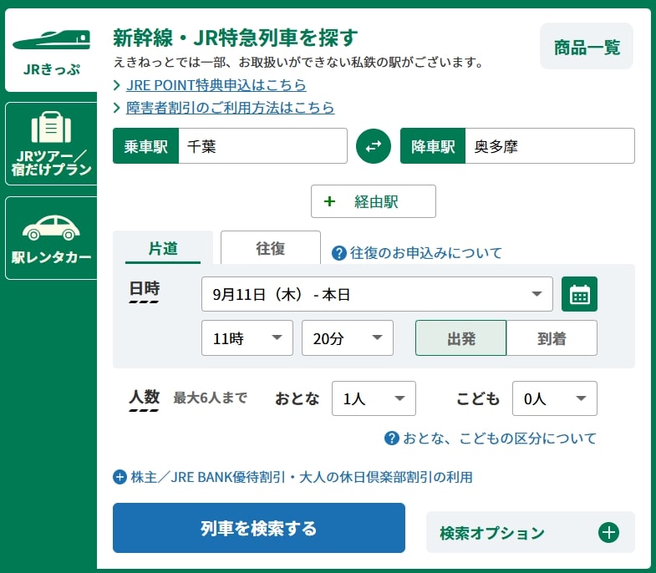Open JRE POINT特典申込はこちら link
This screenshot has width=656, height=573.
pyautogui.click(x=216, y=85)
